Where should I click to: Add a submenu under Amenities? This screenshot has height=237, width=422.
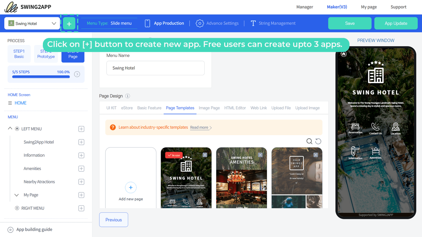pyautogui.click(x=81, y=168)
